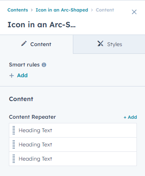
Task: Open Icon in an Arc-Shaped breadcrumb link
Action: [x=62, y=10]
